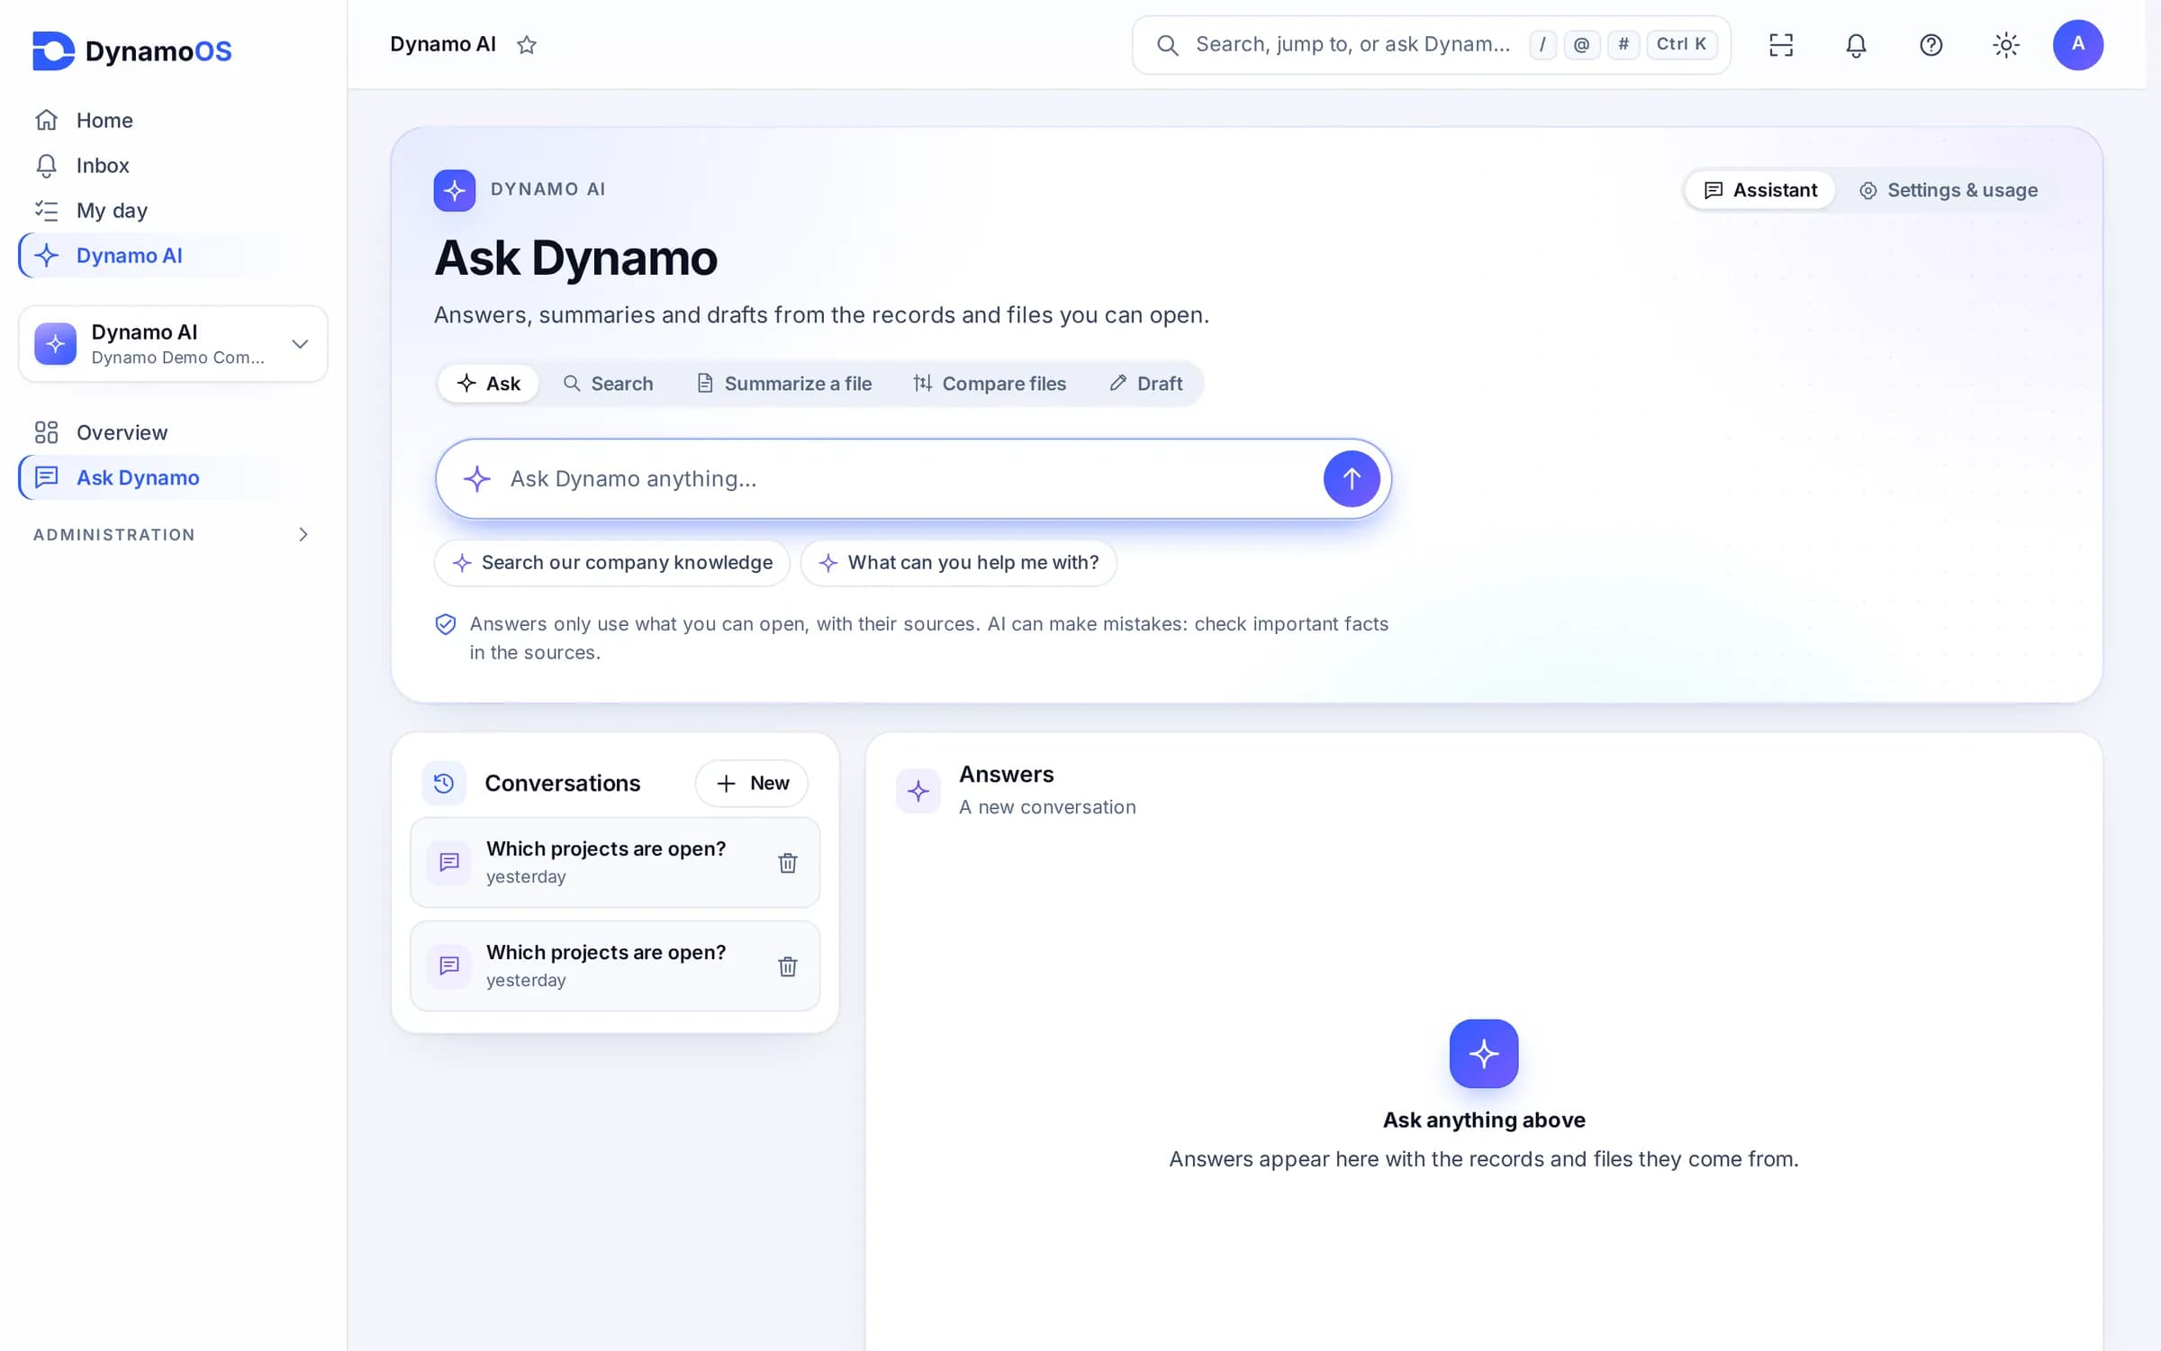This screenshot has height=1351, width=2161.
Task: Go to Home in the sidebar
Action: (x=173, y=120)
